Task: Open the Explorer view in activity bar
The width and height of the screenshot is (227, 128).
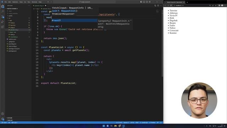Action: point(2,6)
